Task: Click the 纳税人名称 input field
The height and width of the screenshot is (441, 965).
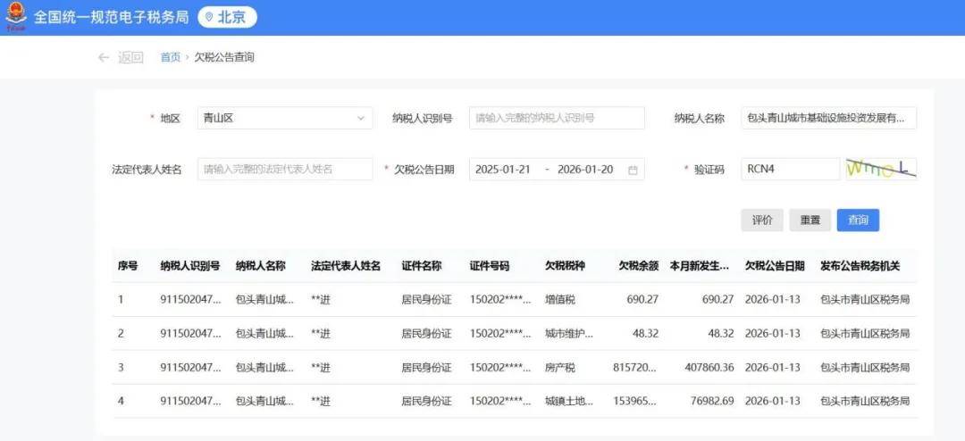Action: (x=827, y=118)
